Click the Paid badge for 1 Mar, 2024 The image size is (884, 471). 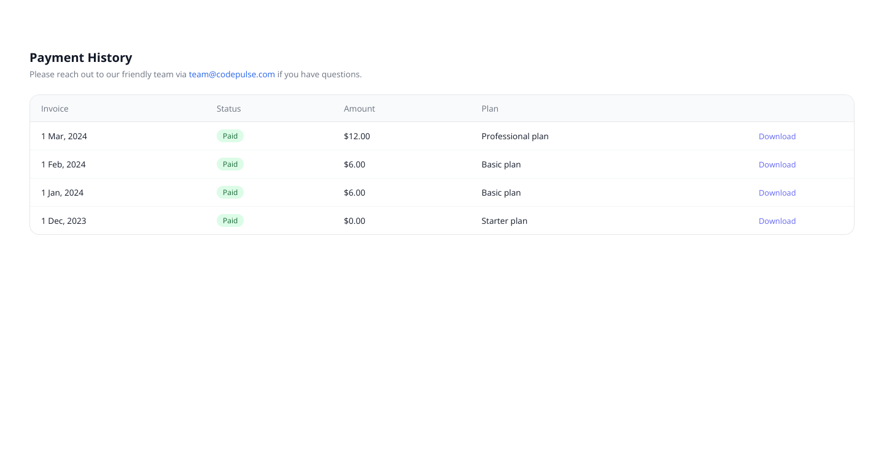click(x=230, y=136)
